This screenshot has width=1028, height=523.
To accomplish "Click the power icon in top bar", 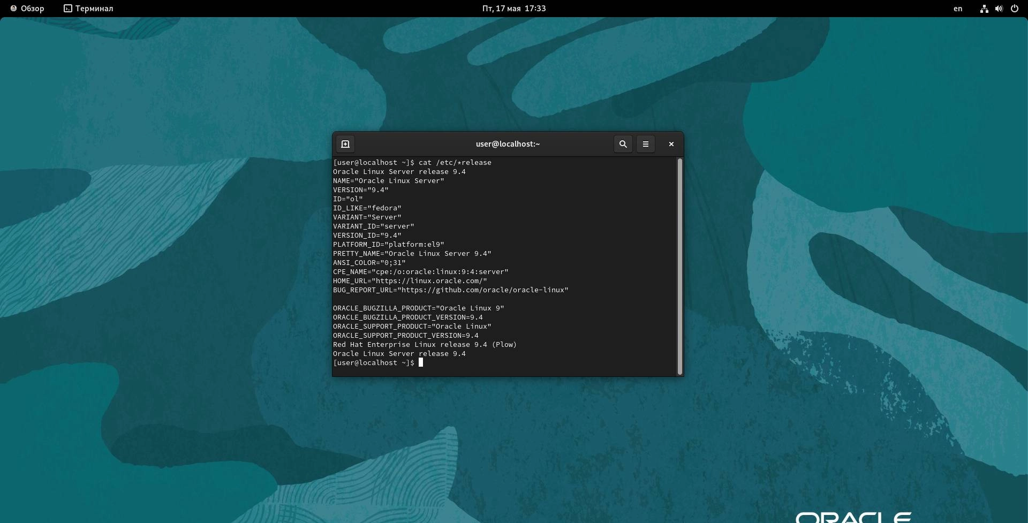I will click(1015, 9).
